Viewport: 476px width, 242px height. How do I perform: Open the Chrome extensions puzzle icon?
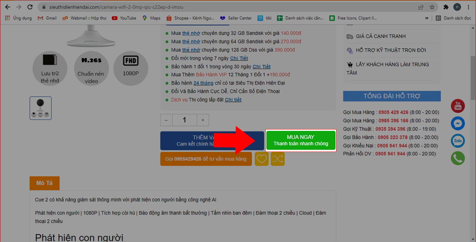(446, 7)
